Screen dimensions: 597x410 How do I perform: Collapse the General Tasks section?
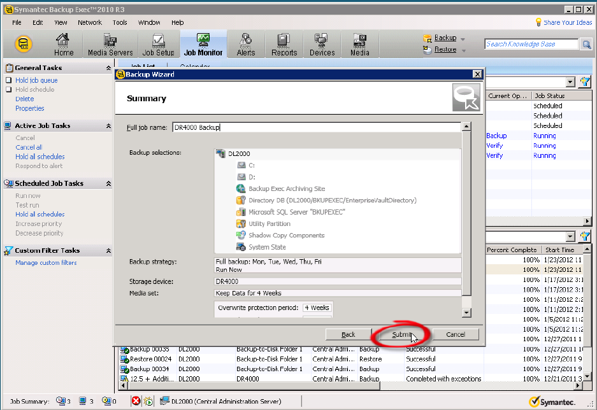point(108,68)
